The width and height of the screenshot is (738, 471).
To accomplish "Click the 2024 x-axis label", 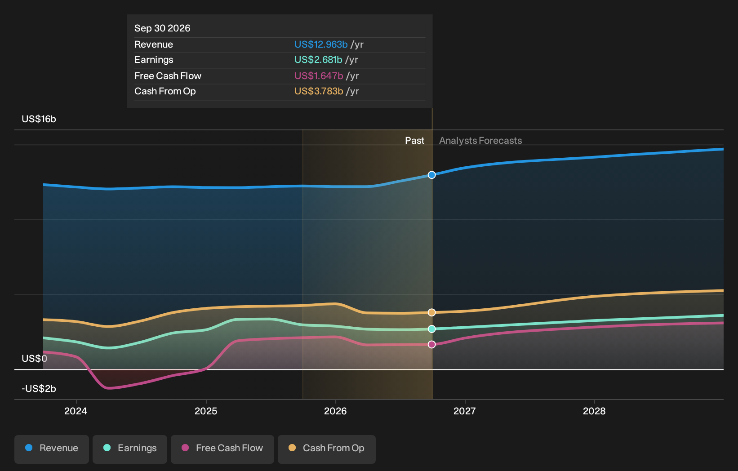I will [76, 411].
